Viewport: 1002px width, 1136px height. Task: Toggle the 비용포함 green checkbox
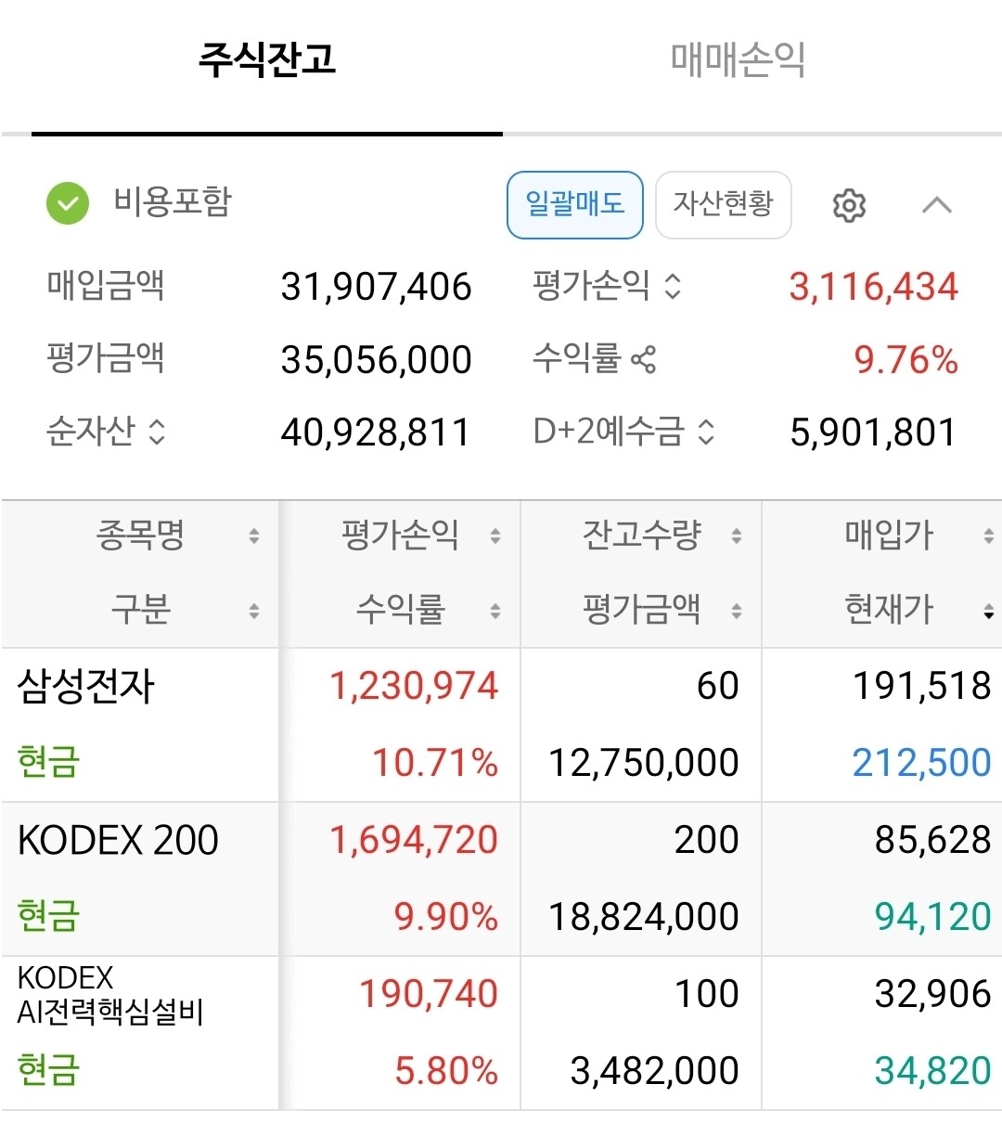pyautogui.click(x=68, y=203)
